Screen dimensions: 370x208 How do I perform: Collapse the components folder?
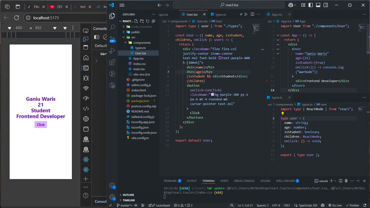pyautogui.click(x=126, y=43)
